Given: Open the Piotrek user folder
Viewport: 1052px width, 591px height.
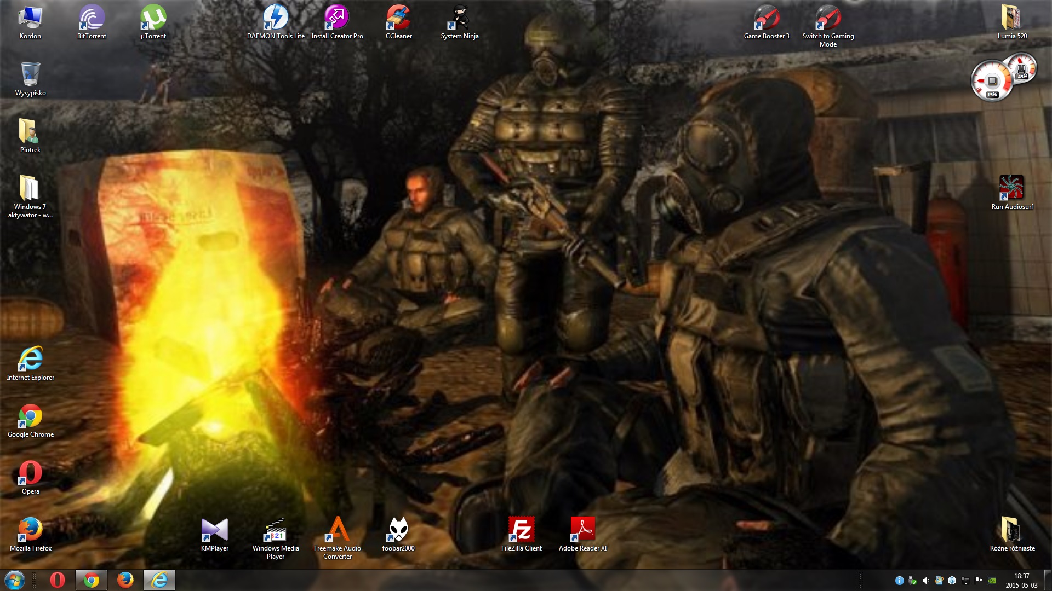Looking at the screenshot, I should (x=30, y=136).
